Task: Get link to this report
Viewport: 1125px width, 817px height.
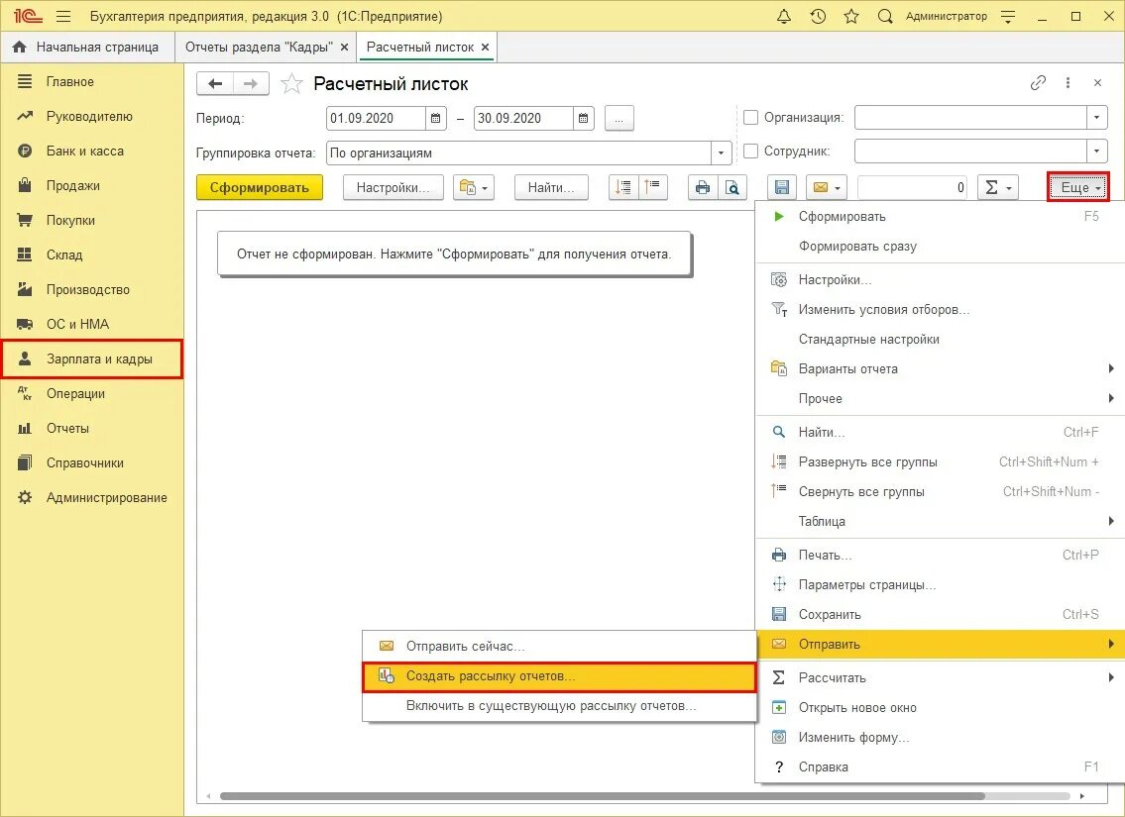Action: (x=1038, y=83)
